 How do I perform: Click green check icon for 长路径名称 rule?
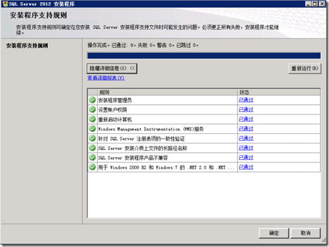point(93,148)
